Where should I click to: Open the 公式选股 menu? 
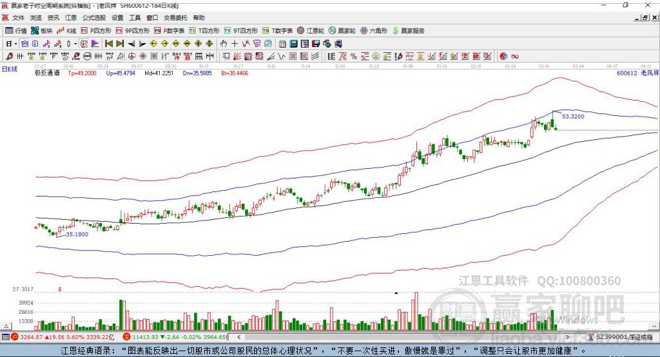click(x=94, y=17)
